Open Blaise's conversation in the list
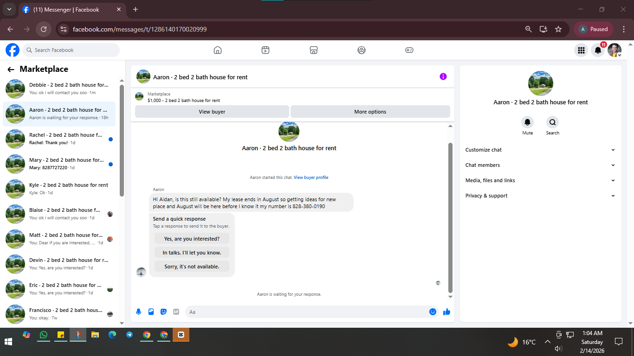 [59, 214]
